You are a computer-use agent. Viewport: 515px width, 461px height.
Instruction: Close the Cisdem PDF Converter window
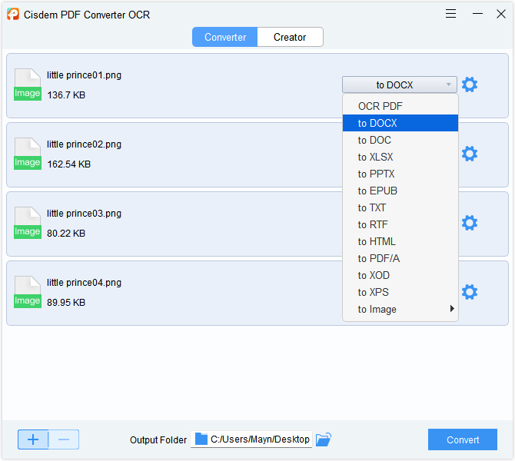pyautogui.click(x=501, y=14)
